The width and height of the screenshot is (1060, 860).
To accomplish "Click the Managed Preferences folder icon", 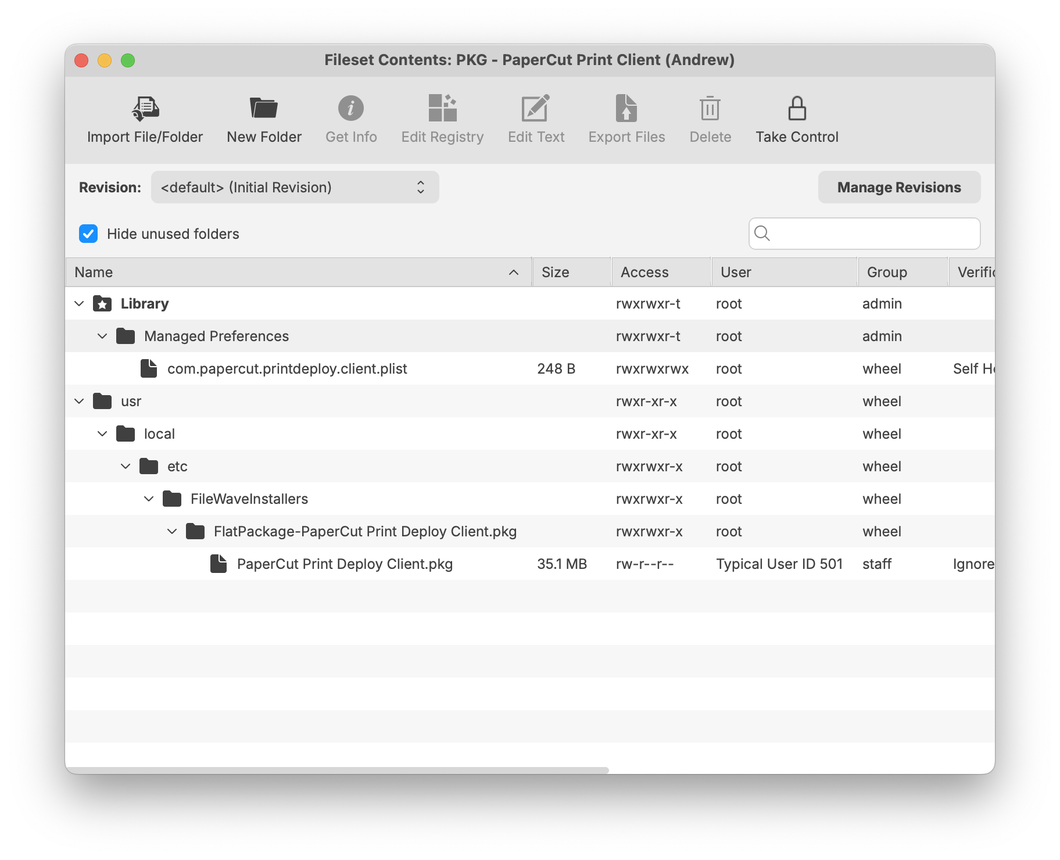I will pyautogui.click(x=126, y=336).
